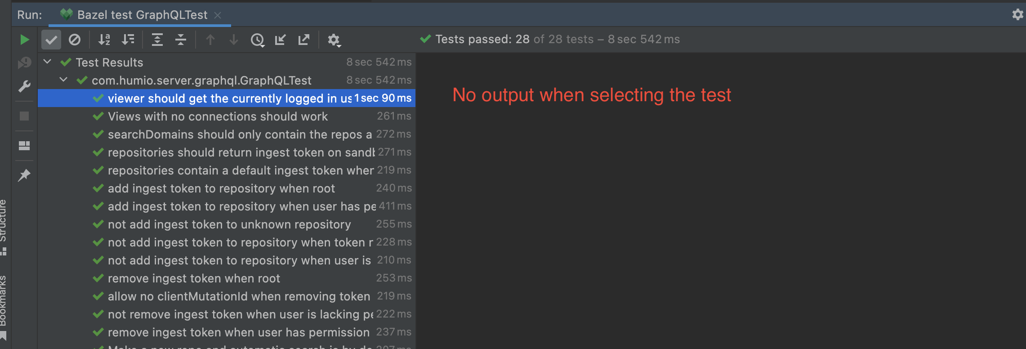The width and height of the screenshot is (1026, 349).
Task: Rerun the GraphQLTest test suite
Action: pos(24,40)
